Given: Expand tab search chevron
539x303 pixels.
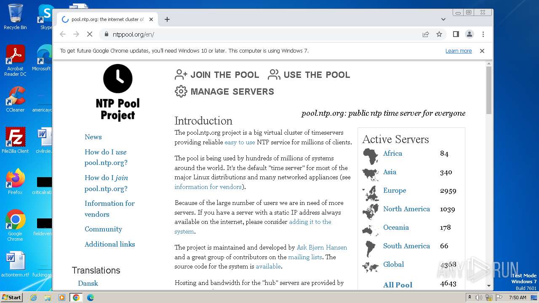Looking at the screenshot, I should coord(443,19).
